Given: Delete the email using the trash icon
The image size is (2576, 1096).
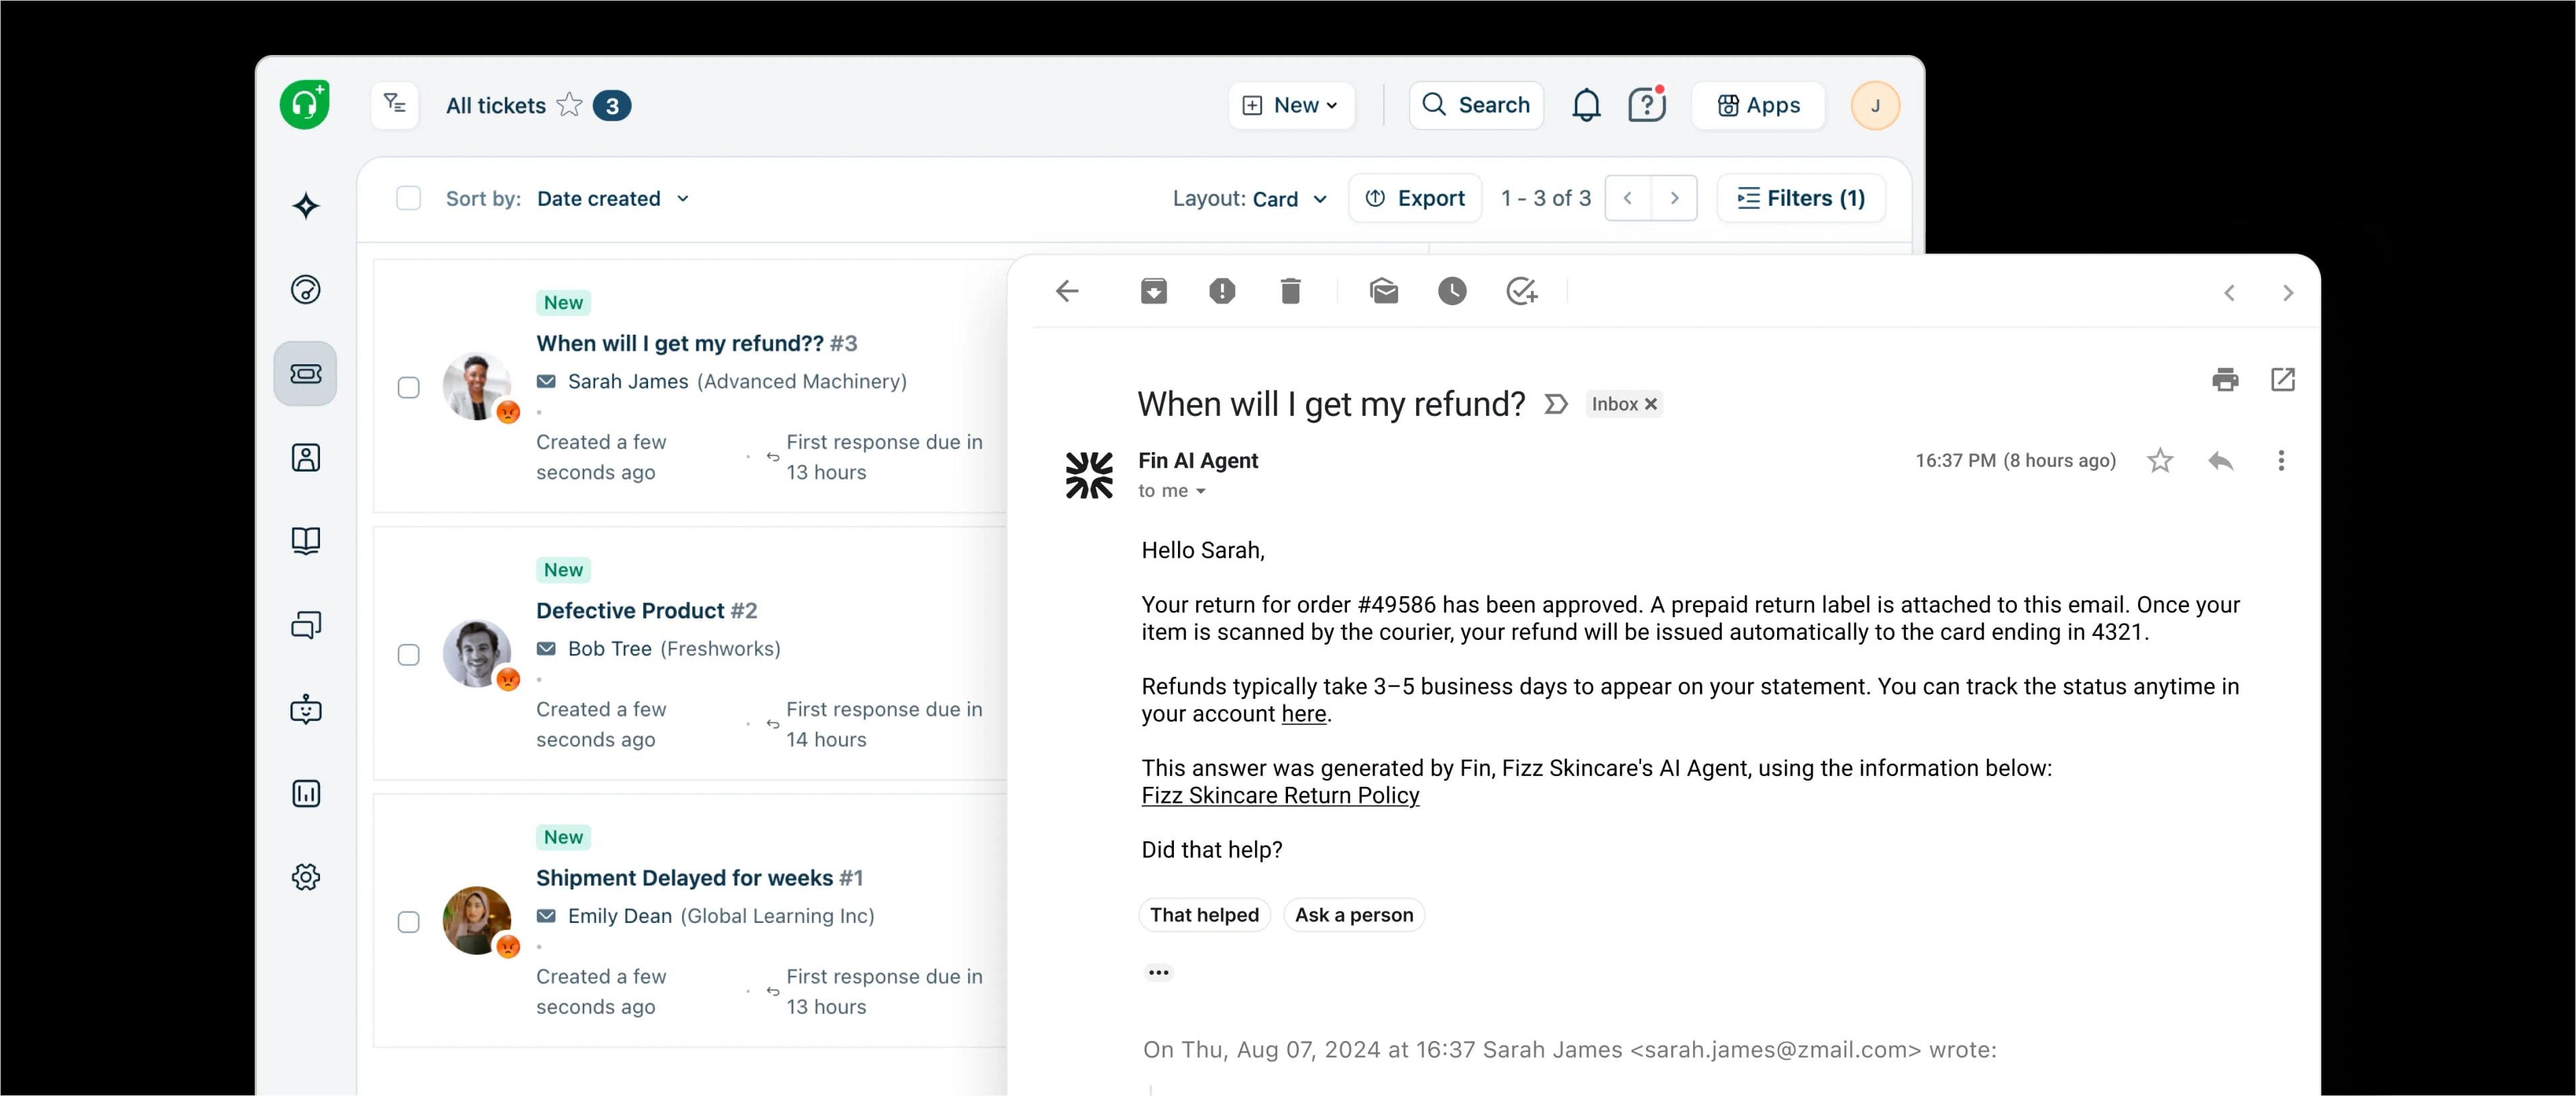Looking at the screenshot, I should [x=1290, y=291].
